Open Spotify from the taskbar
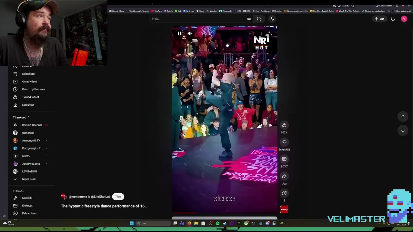This screenshot has height=232, width=413. (217, 223)
